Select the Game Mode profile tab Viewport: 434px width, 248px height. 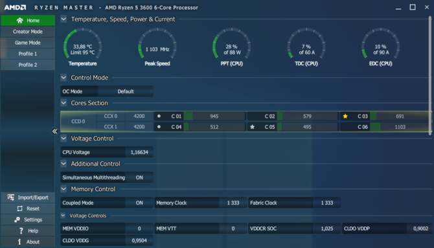(28, 43)
